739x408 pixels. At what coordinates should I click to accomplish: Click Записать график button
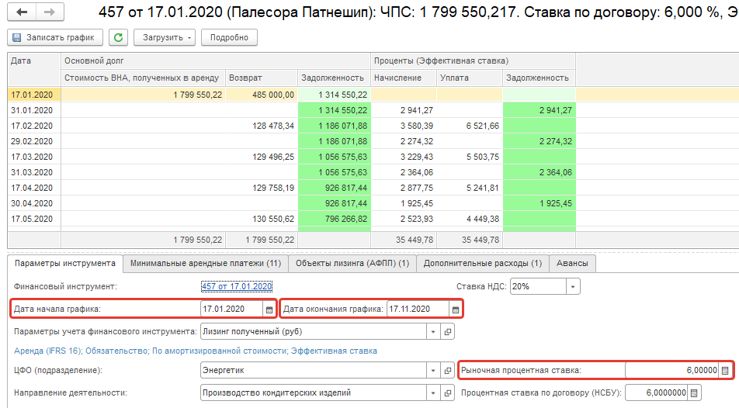point(55,37)
